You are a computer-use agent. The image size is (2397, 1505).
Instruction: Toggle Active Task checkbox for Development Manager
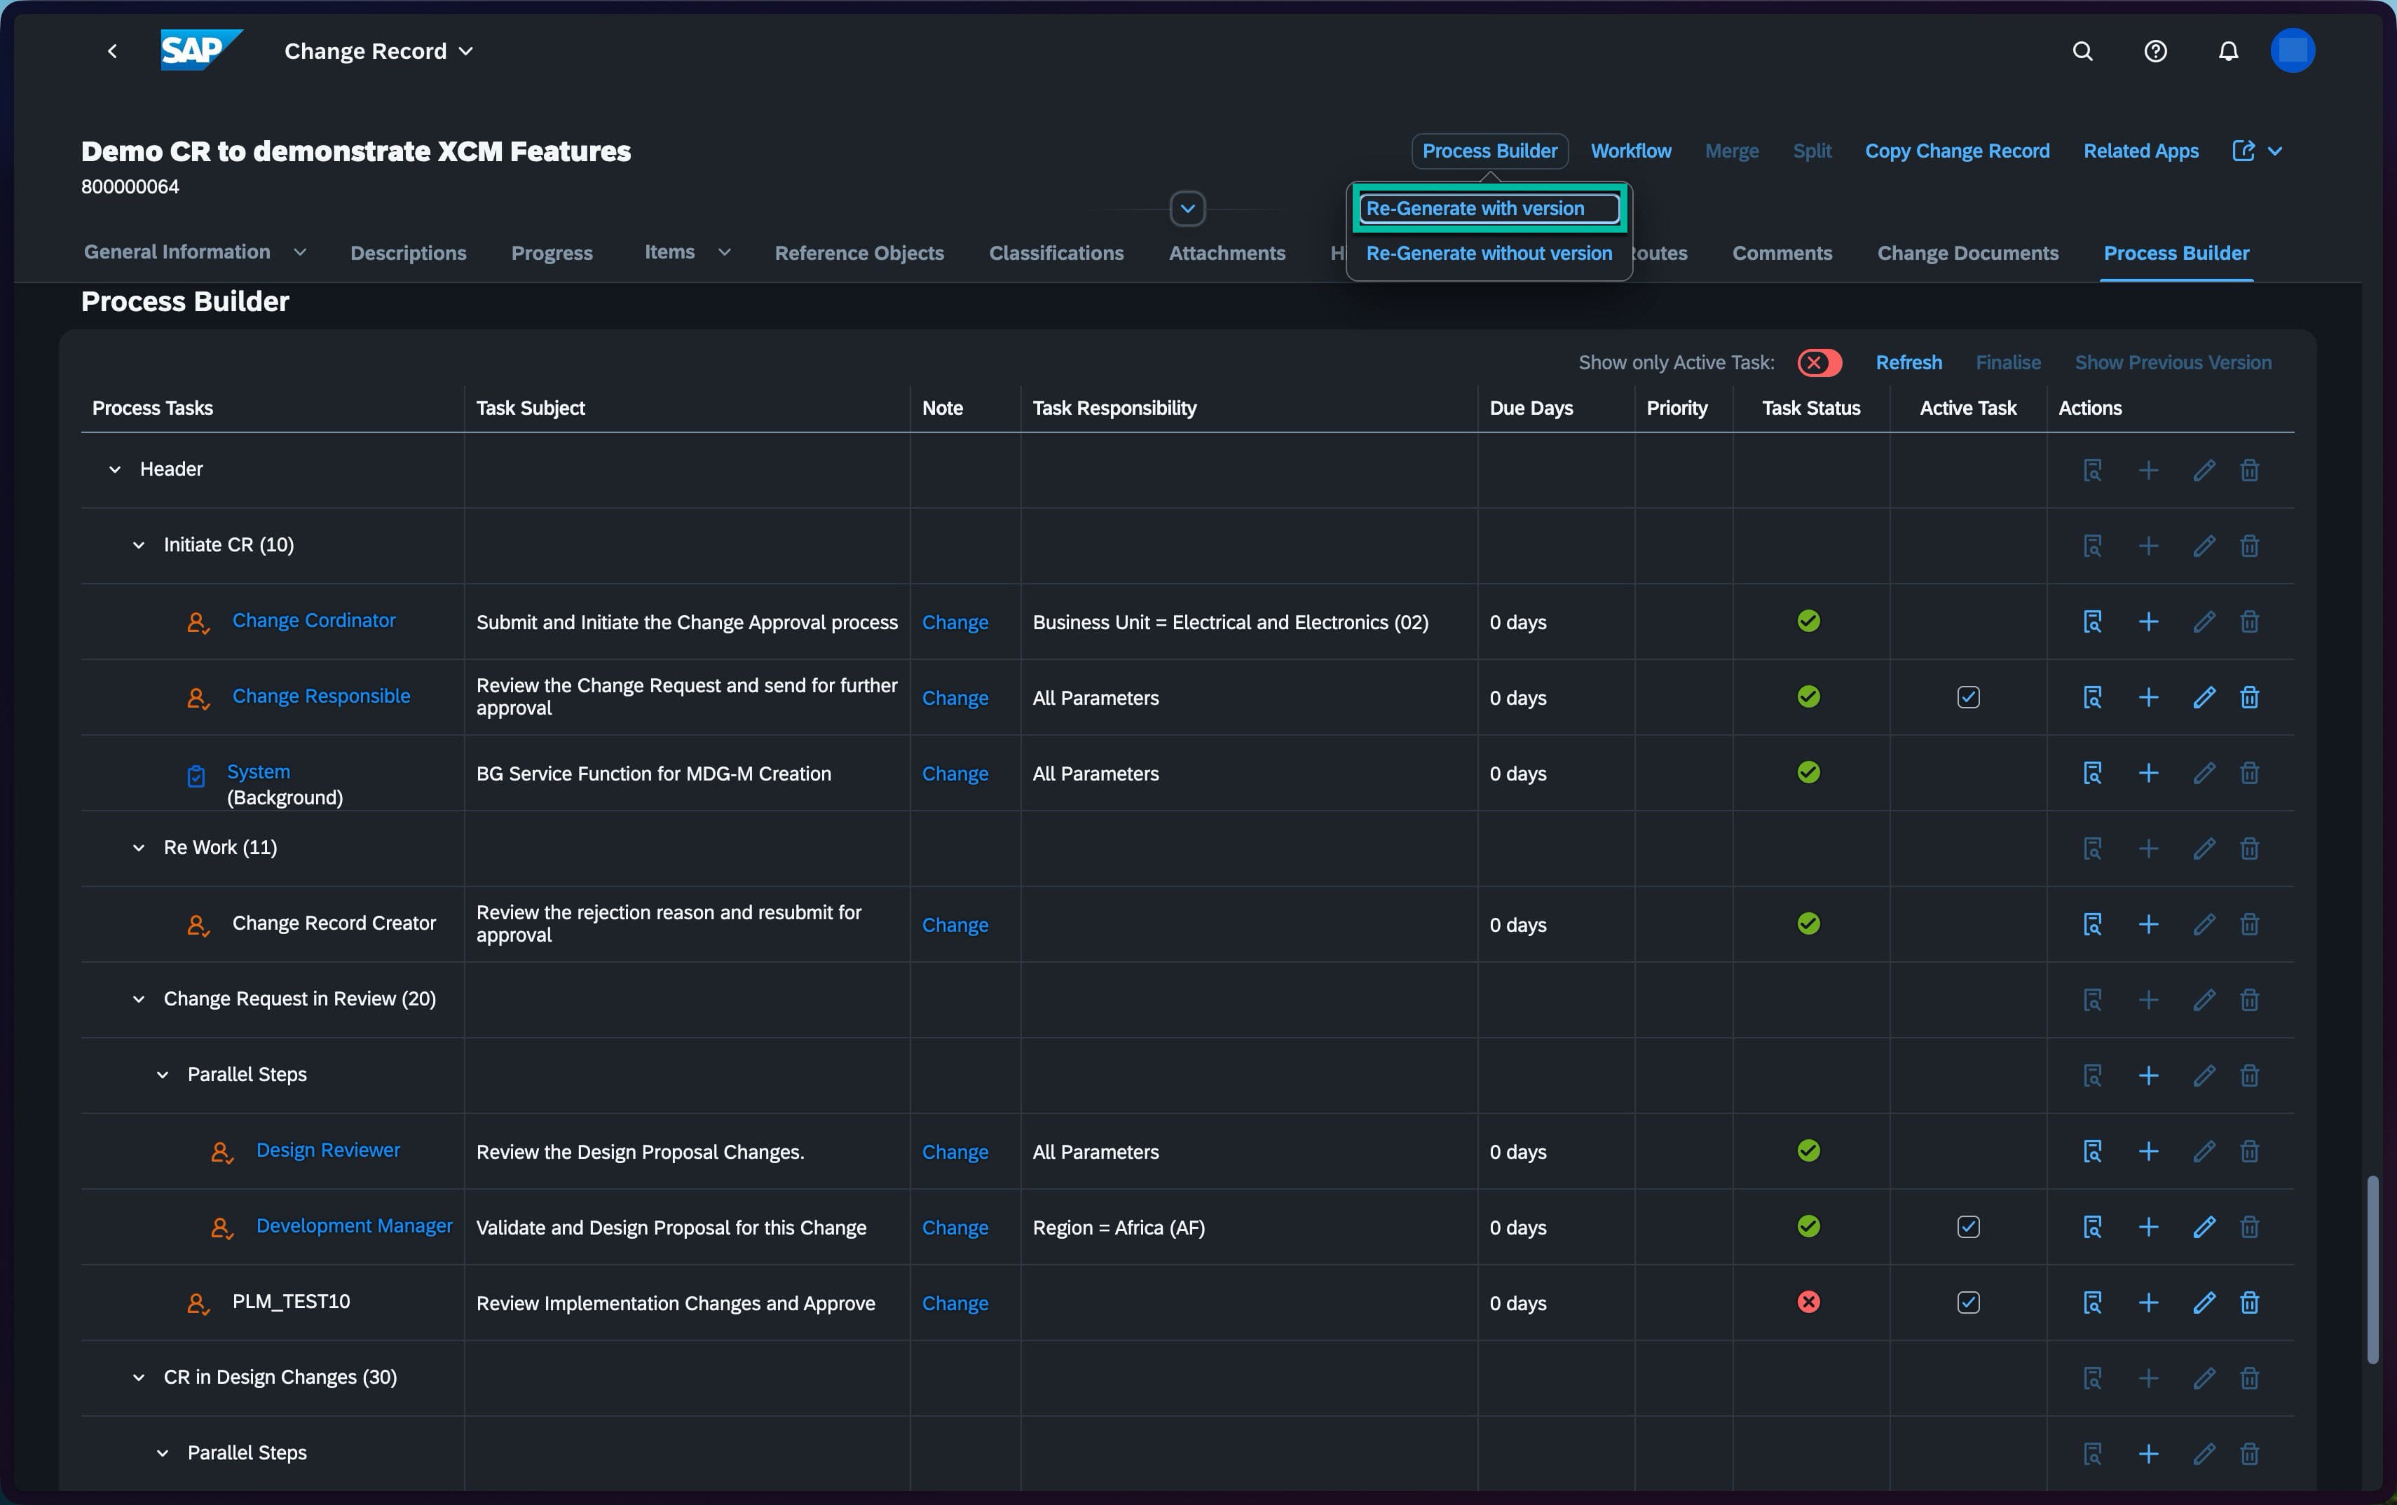[1968, 1226]
